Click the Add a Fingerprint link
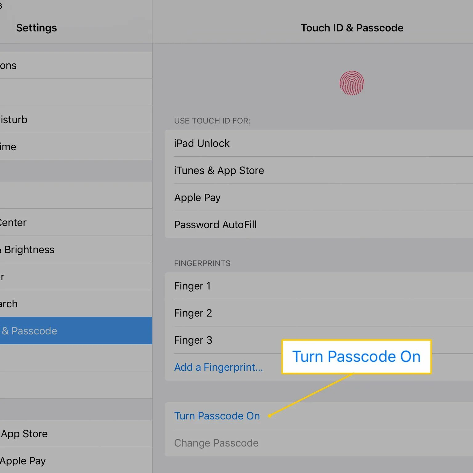This screenshot has height=473, width=473. point(218,367)
